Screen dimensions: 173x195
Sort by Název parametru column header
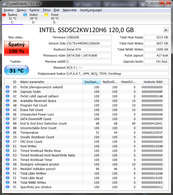pos(51,82)
